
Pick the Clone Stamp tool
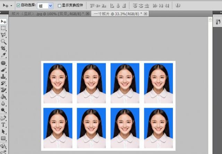click(3, 76)
